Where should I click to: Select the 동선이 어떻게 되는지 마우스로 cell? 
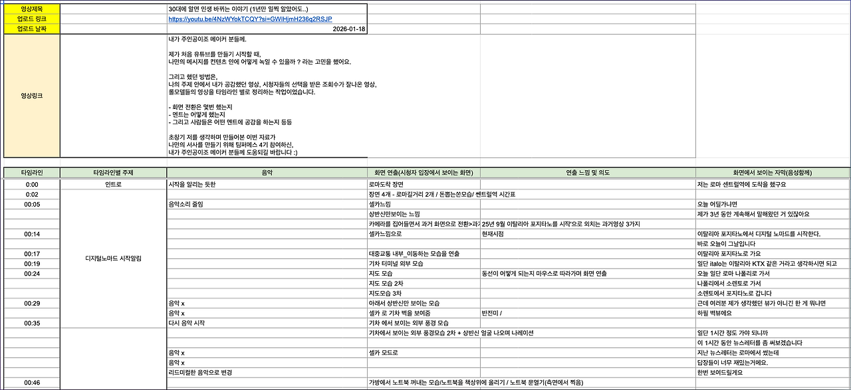point(588,274)
